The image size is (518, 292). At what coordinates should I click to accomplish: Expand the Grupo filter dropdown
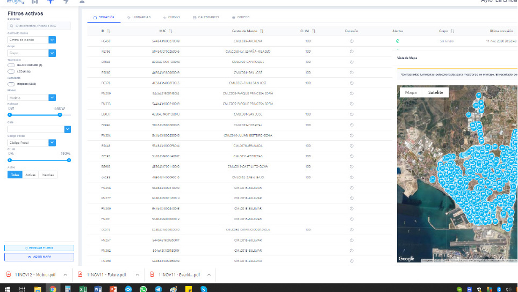pyautogui.click(x=52, y=53)
